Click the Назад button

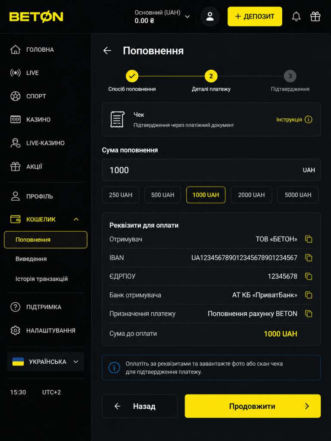tap(140, 406)
